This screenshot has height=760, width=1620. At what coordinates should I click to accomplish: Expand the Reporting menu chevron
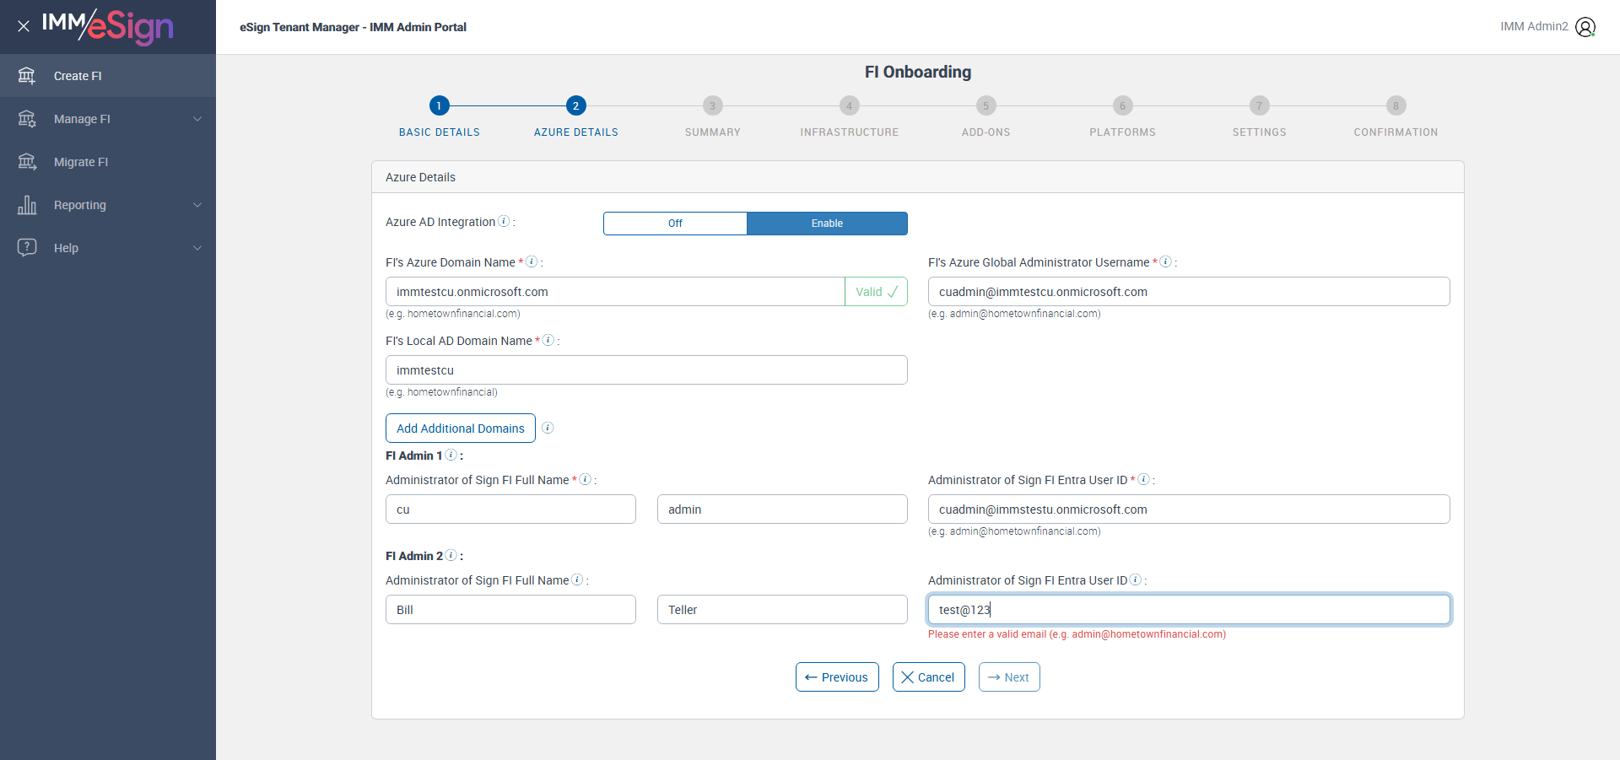click(197, 205)
